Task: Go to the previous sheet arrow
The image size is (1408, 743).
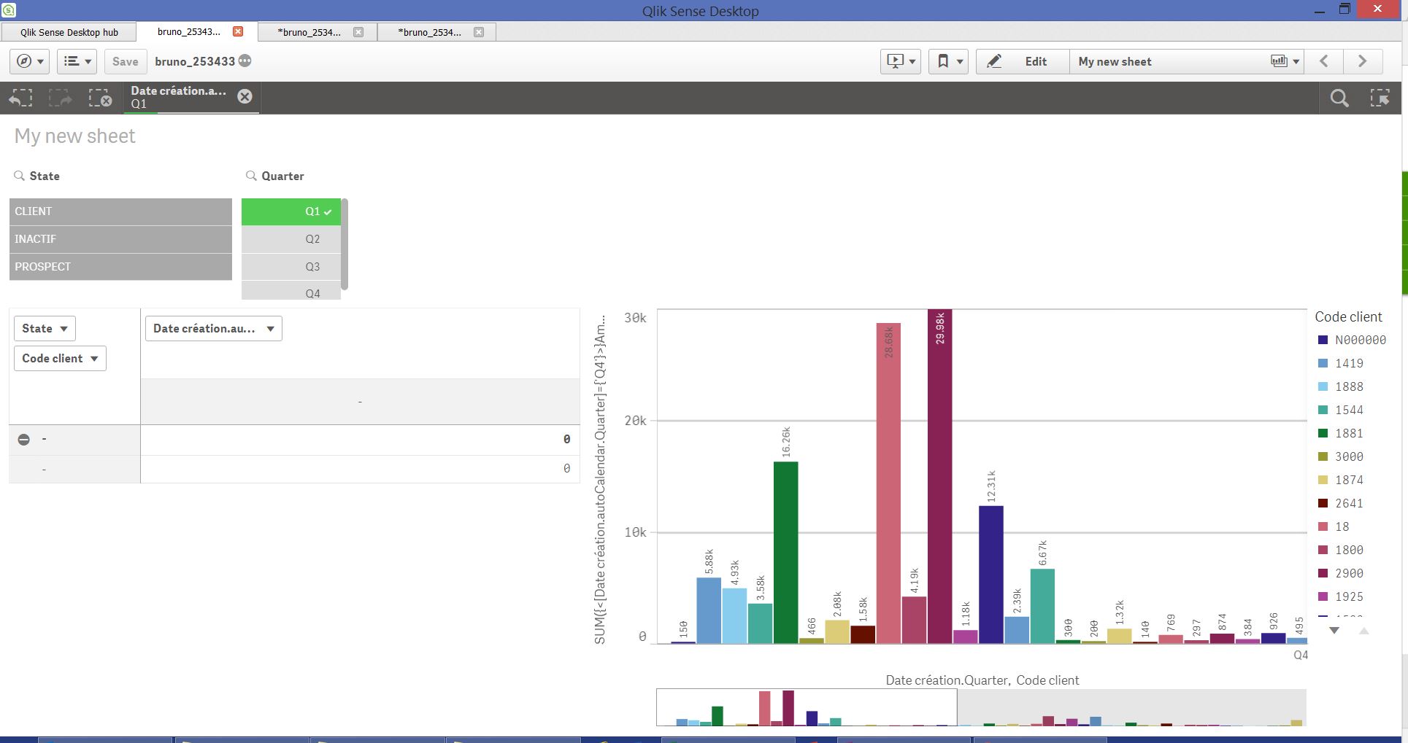Action: pyautogui.click(x=1324, y=61)
